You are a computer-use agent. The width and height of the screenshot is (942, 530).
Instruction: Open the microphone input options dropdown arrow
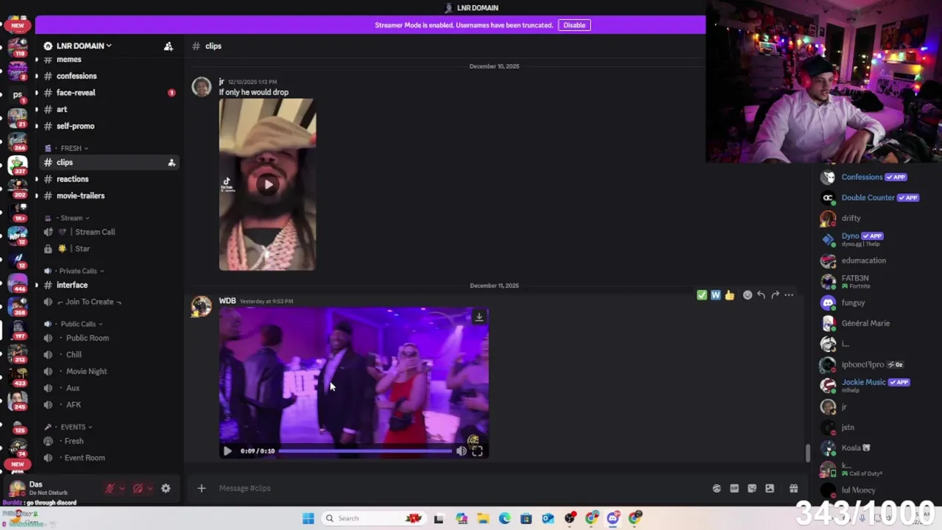(x=122, y=488)
